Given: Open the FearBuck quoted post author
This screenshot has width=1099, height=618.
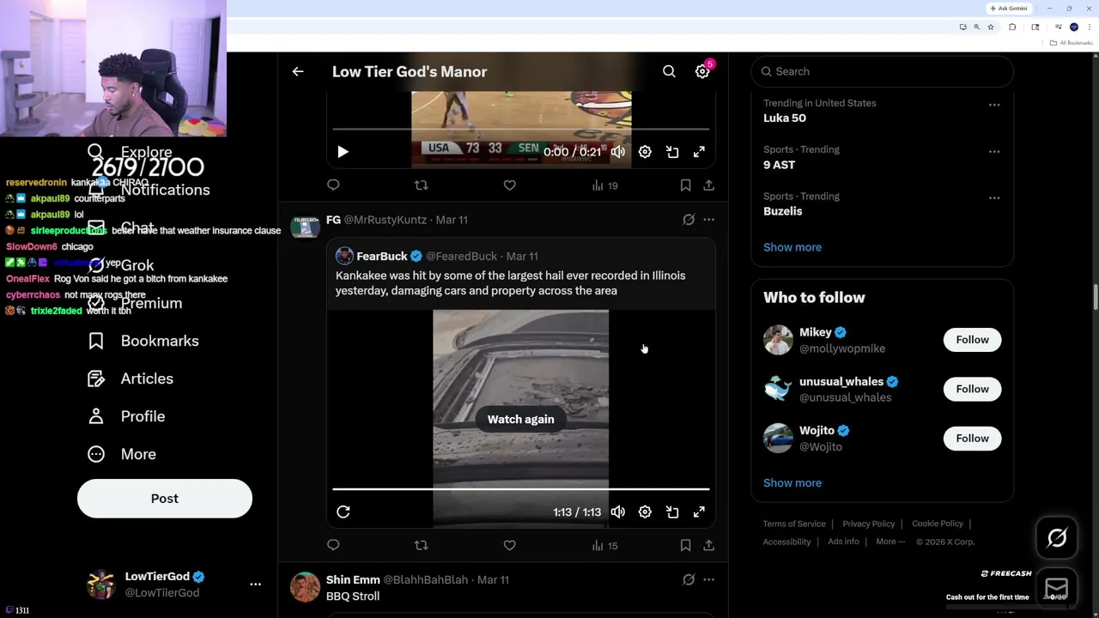Looking at the screenshot, I should (382, 256).
